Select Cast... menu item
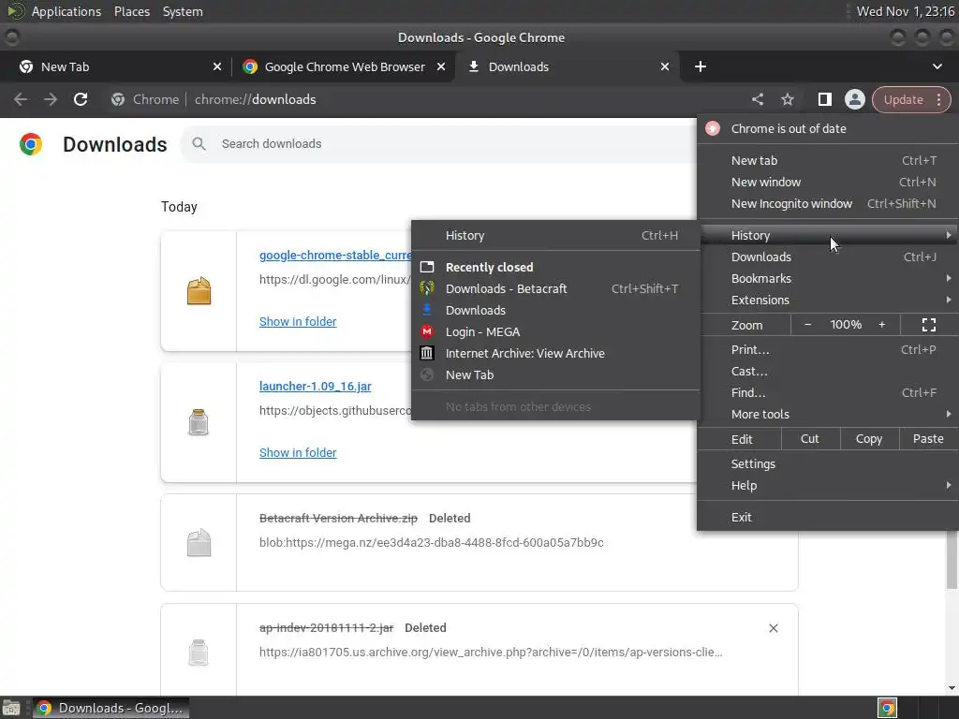Image resolution: width=959 pixels, height=719 pixels. coord(828,371)
